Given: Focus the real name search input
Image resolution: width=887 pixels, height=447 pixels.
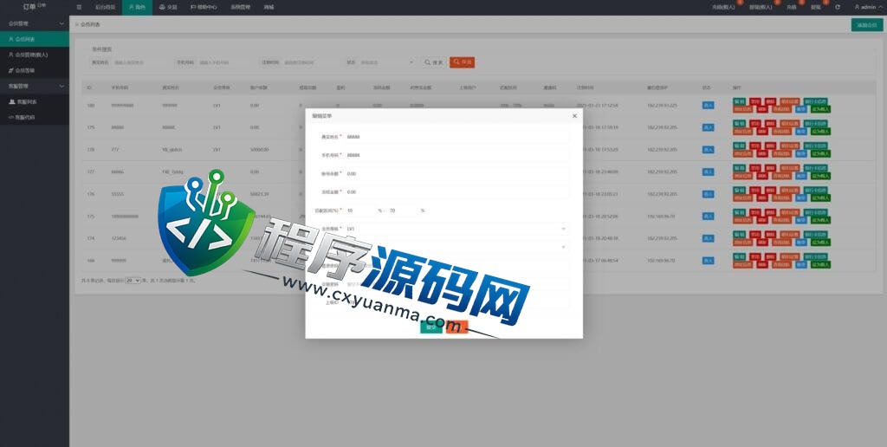Looking at the screenshot, I should point(141,62).
